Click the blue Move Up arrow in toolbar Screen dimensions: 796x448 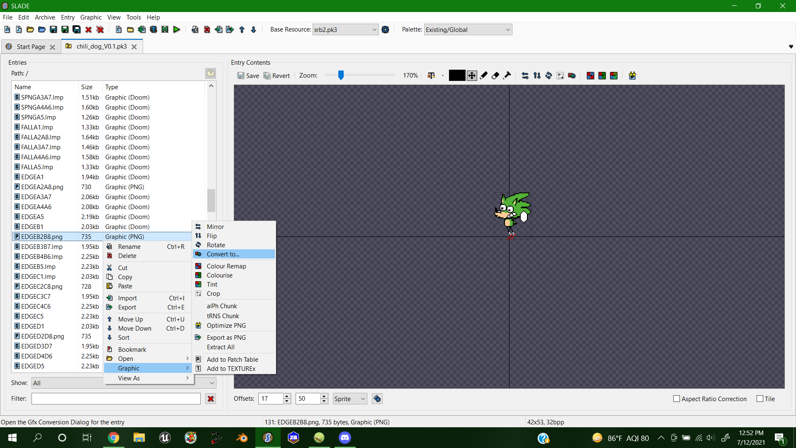pos(242,29)
